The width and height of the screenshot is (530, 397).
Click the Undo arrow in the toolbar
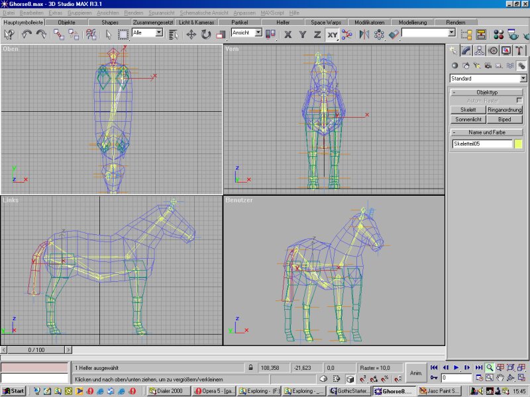point(26,34)
